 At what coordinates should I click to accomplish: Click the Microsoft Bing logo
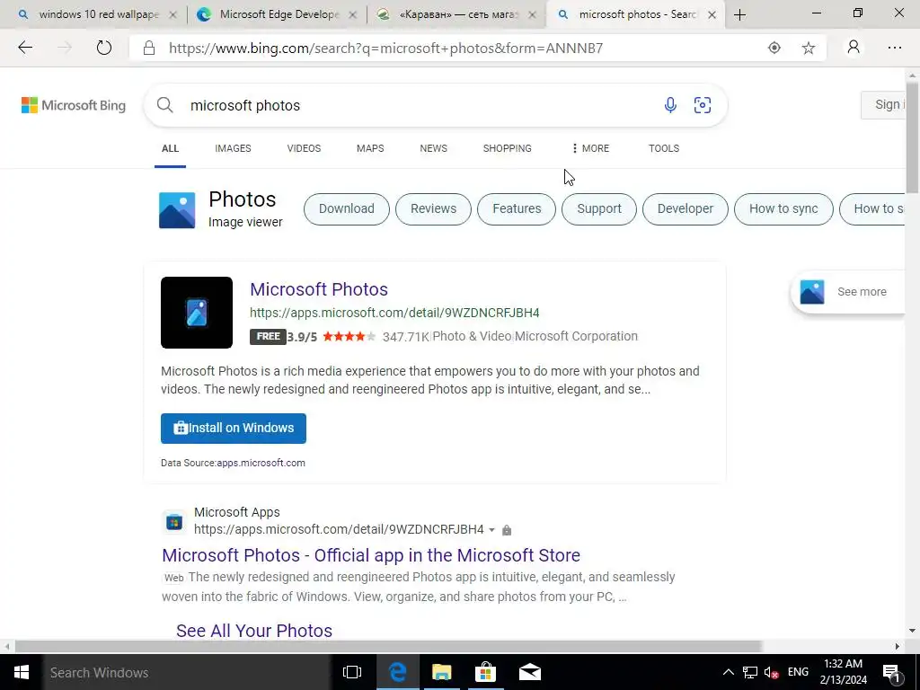point(74,106)
